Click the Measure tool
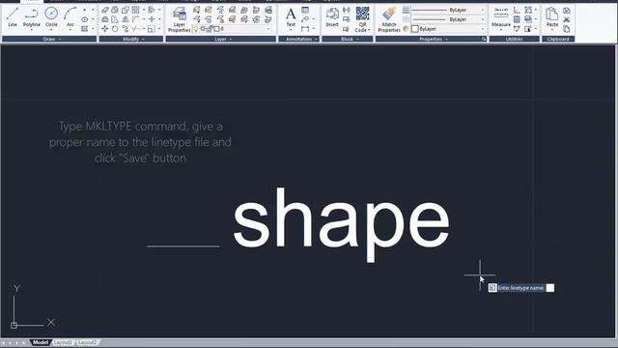 coord(501,17)
